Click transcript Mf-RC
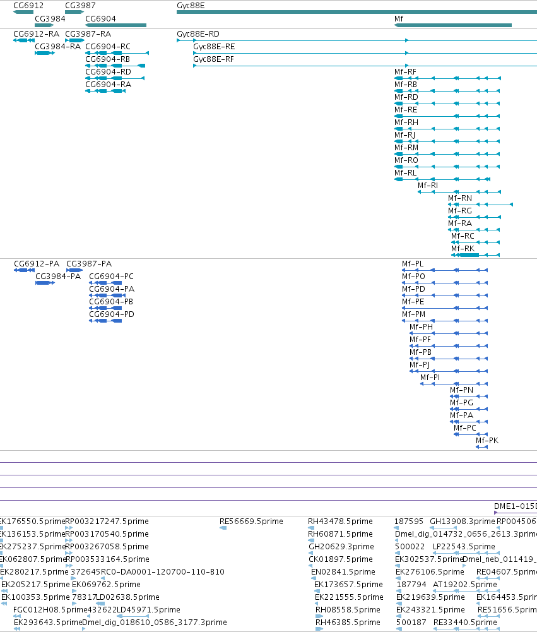 (463, 236)
